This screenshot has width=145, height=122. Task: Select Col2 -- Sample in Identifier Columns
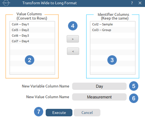coord(113,24)
